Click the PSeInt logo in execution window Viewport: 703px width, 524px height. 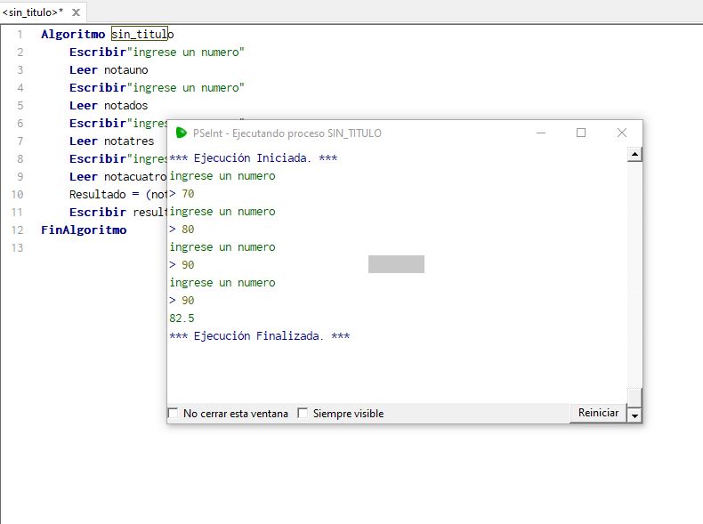click(182, 133)
